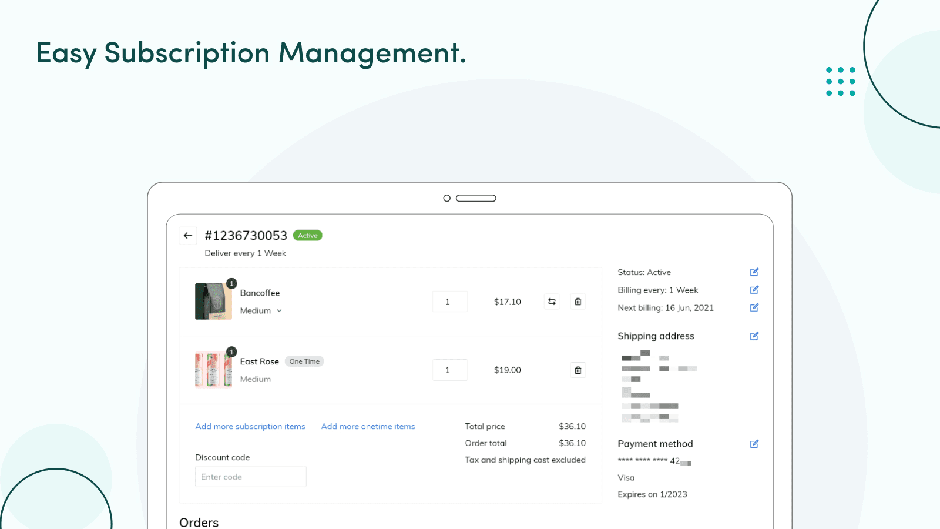Edit the next billing date
Screen dimensions: 940x529
pyautogui.click(x=754, y=307)
